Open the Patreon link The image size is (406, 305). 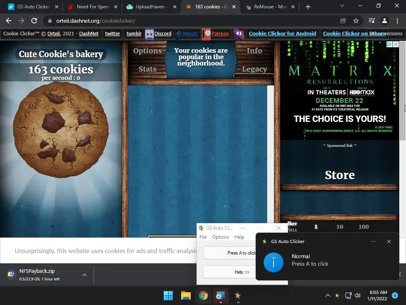point(220,33)
